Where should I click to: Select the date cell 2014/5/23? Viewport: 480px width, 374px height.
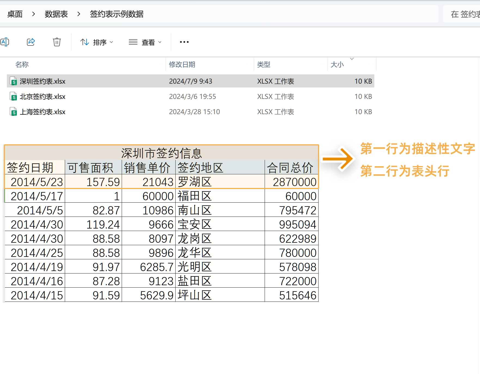(x=35, y=182)
